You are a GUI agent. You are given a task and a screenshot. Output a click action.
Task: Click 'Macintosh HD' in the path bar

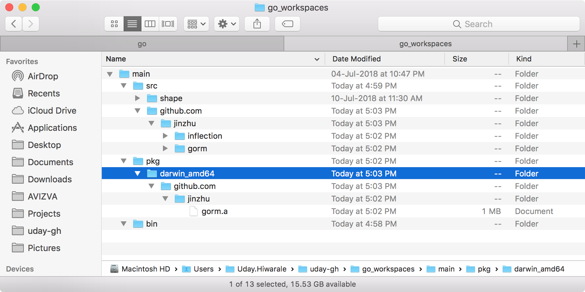(x=140, y=269)
